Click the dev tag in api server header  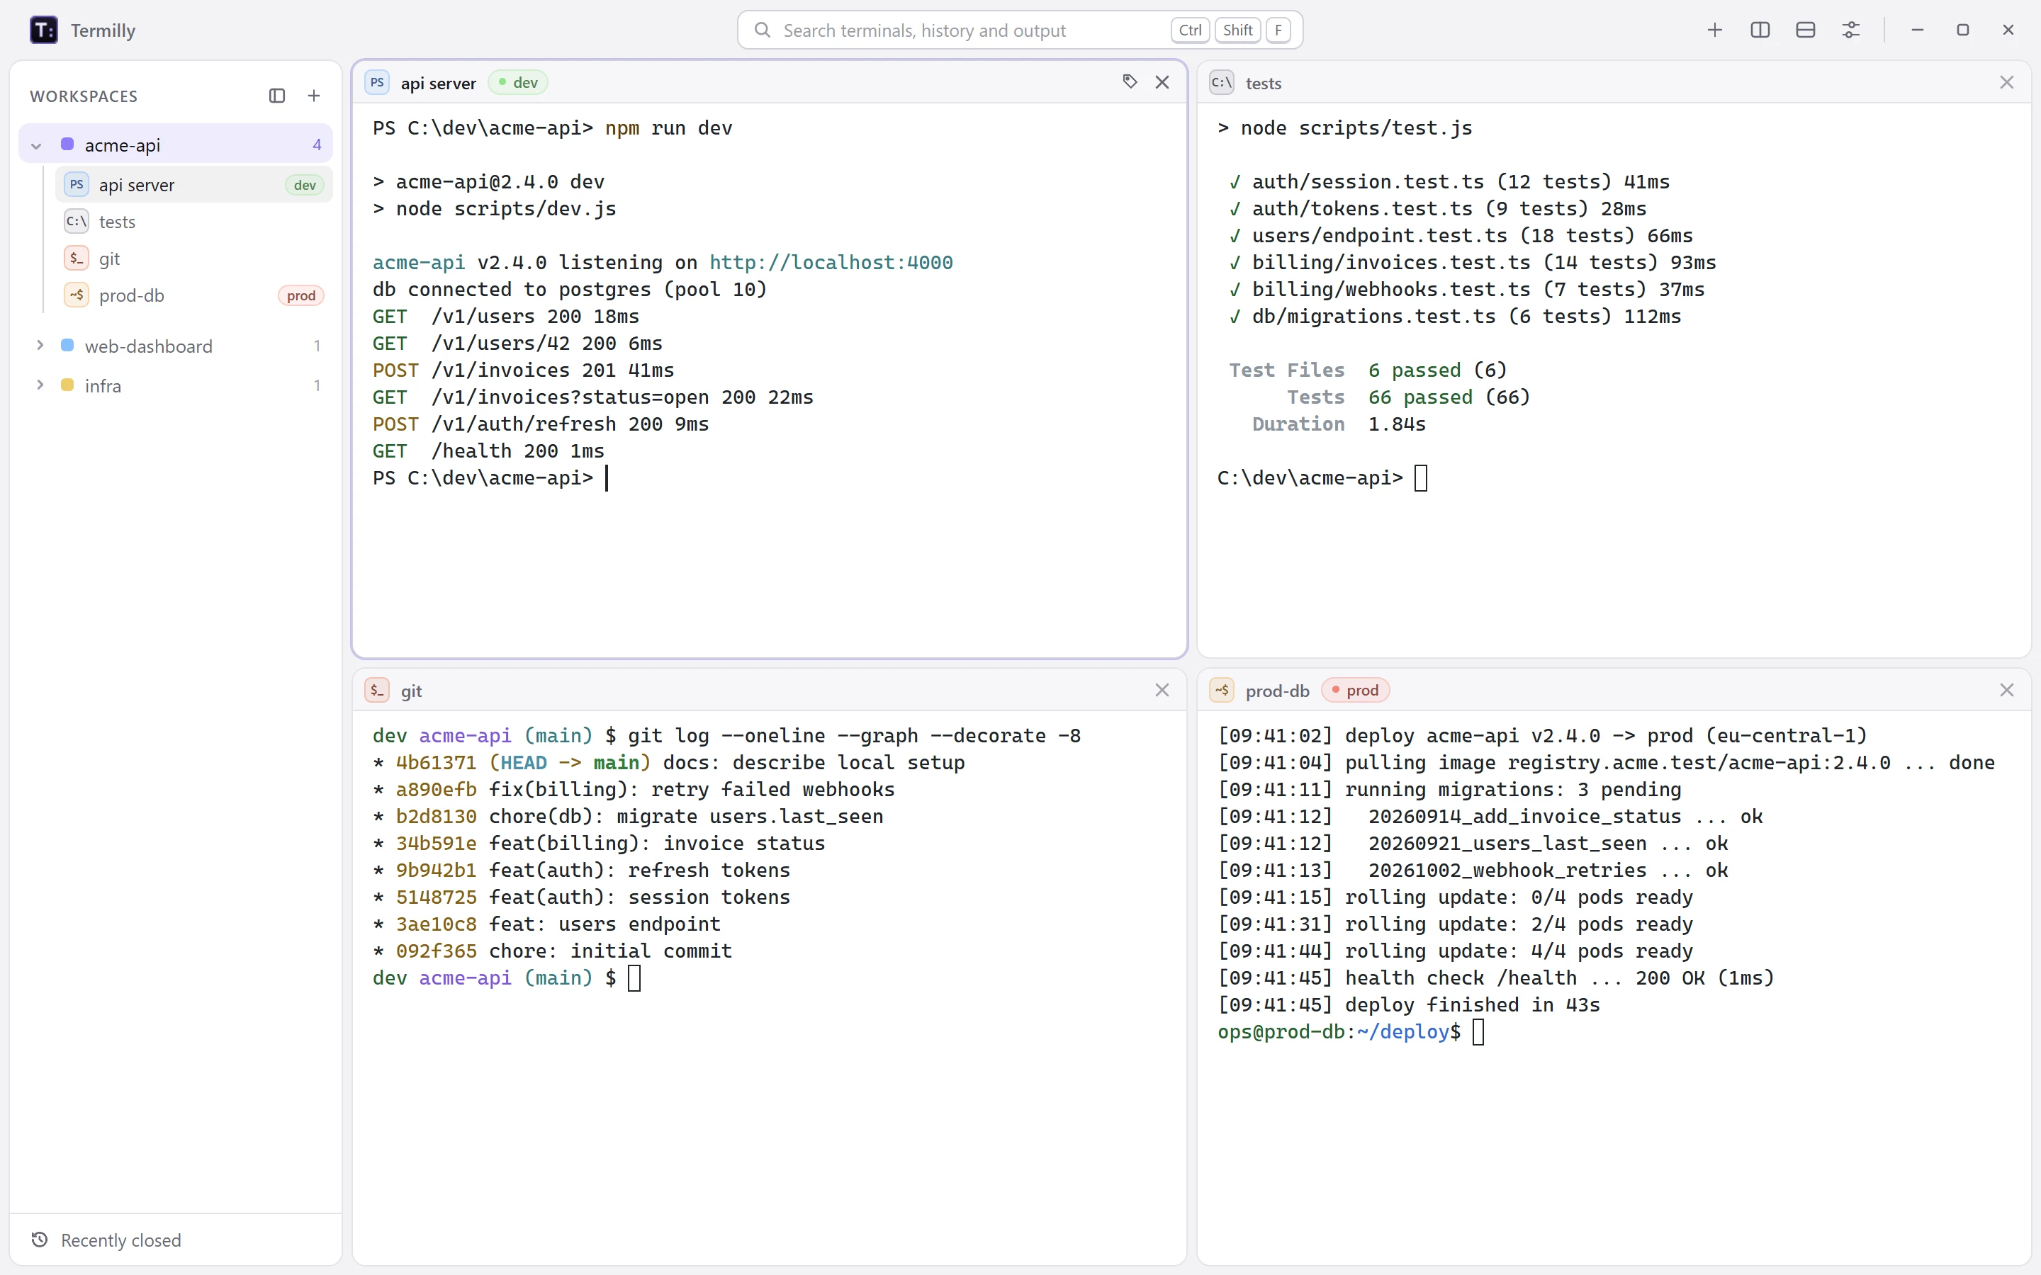[x=518, y=83]
